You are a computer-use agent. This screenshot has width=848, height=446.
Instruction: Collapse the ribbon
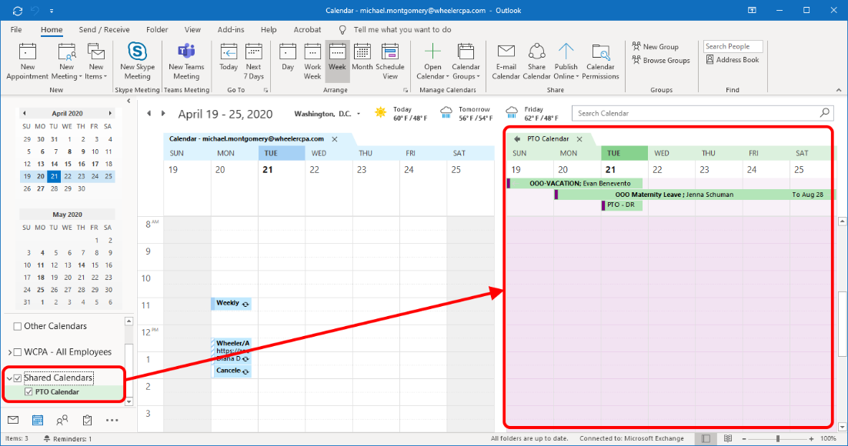click(838, 90)
